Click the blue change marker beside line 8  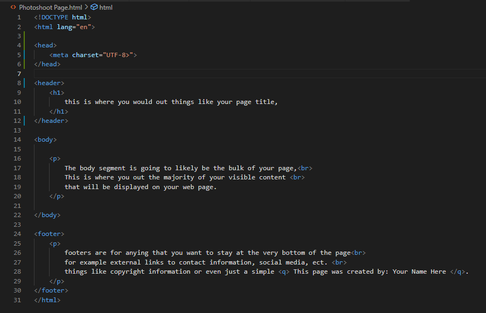pyautogui.click(x=24, y=83)
